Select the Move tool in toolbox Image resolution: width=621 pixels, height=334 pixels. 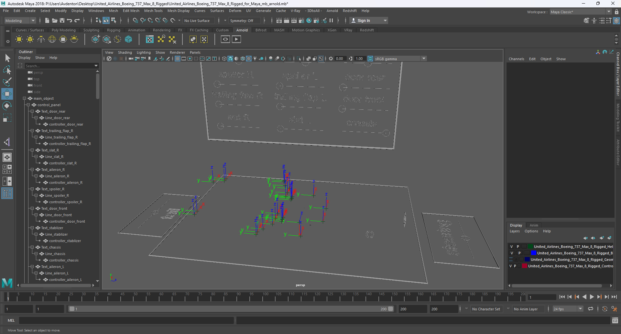click(x=7, y=94)
